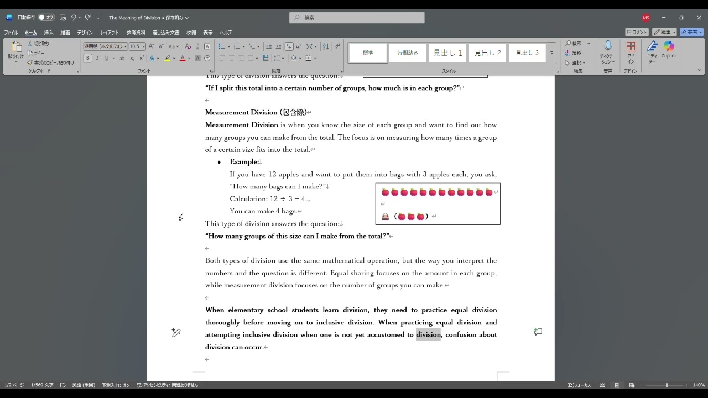Apply the 見出し 1 (Heading 1) style
The width and height of the screenshot is (708, 398).
pyautogui.click(x=447, y=53)
